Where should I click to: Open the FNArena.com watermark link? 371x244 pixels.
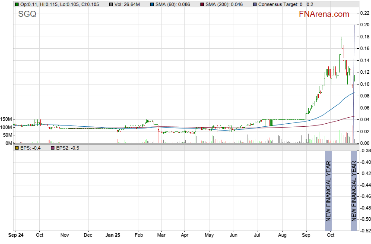[324, 14]
